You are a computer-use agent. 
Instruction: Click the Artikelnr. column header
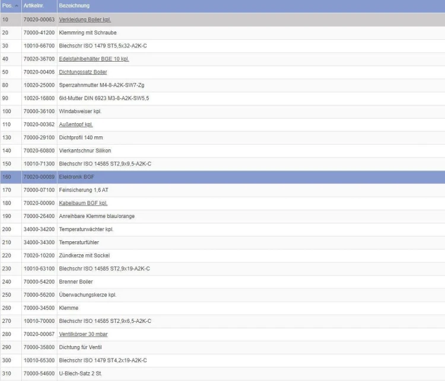39,6
